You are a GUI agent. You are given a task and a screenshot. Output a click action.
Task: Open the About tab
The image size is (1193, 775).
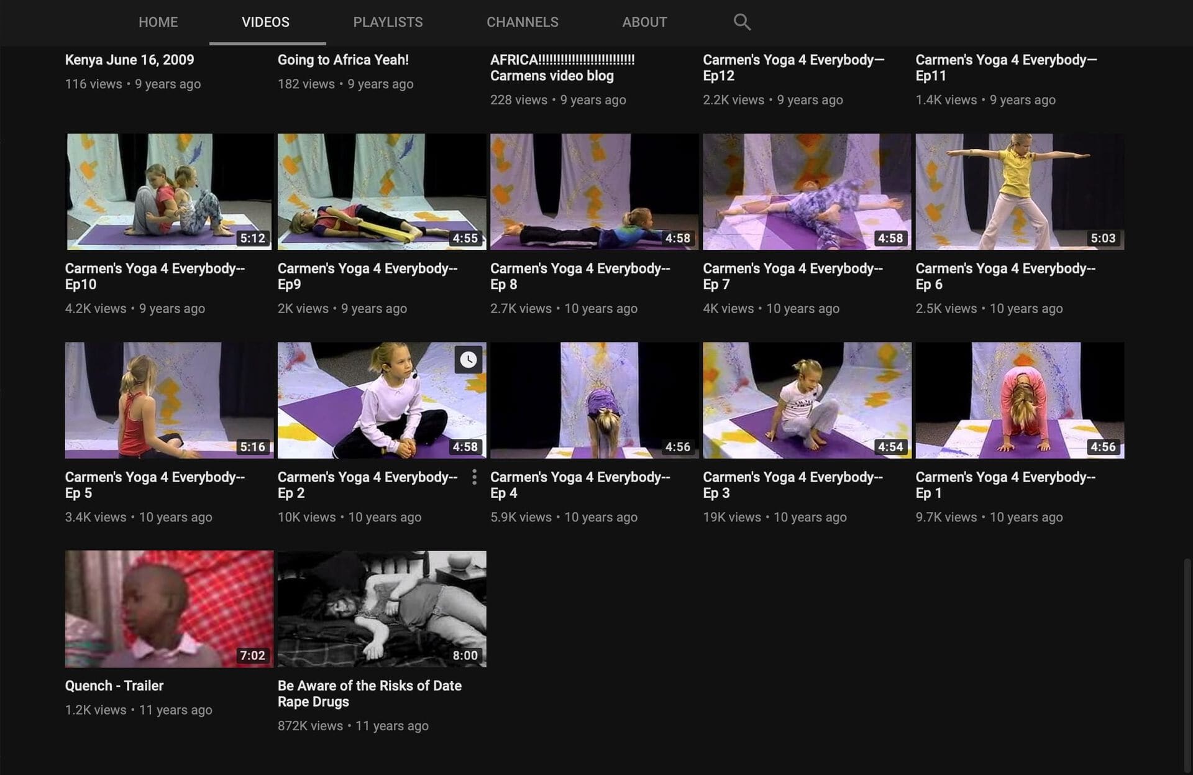click(x=644, y=22)
